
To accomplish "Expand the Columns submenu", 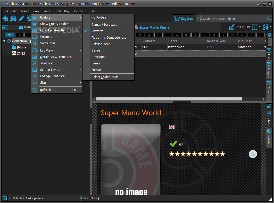I will [x=57, y=37].
